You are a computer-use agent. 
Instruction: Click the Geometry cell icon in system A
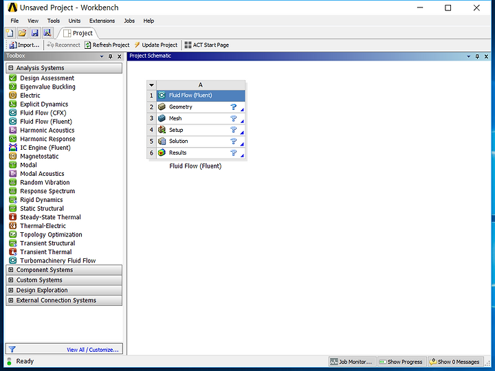click(162, 106)
